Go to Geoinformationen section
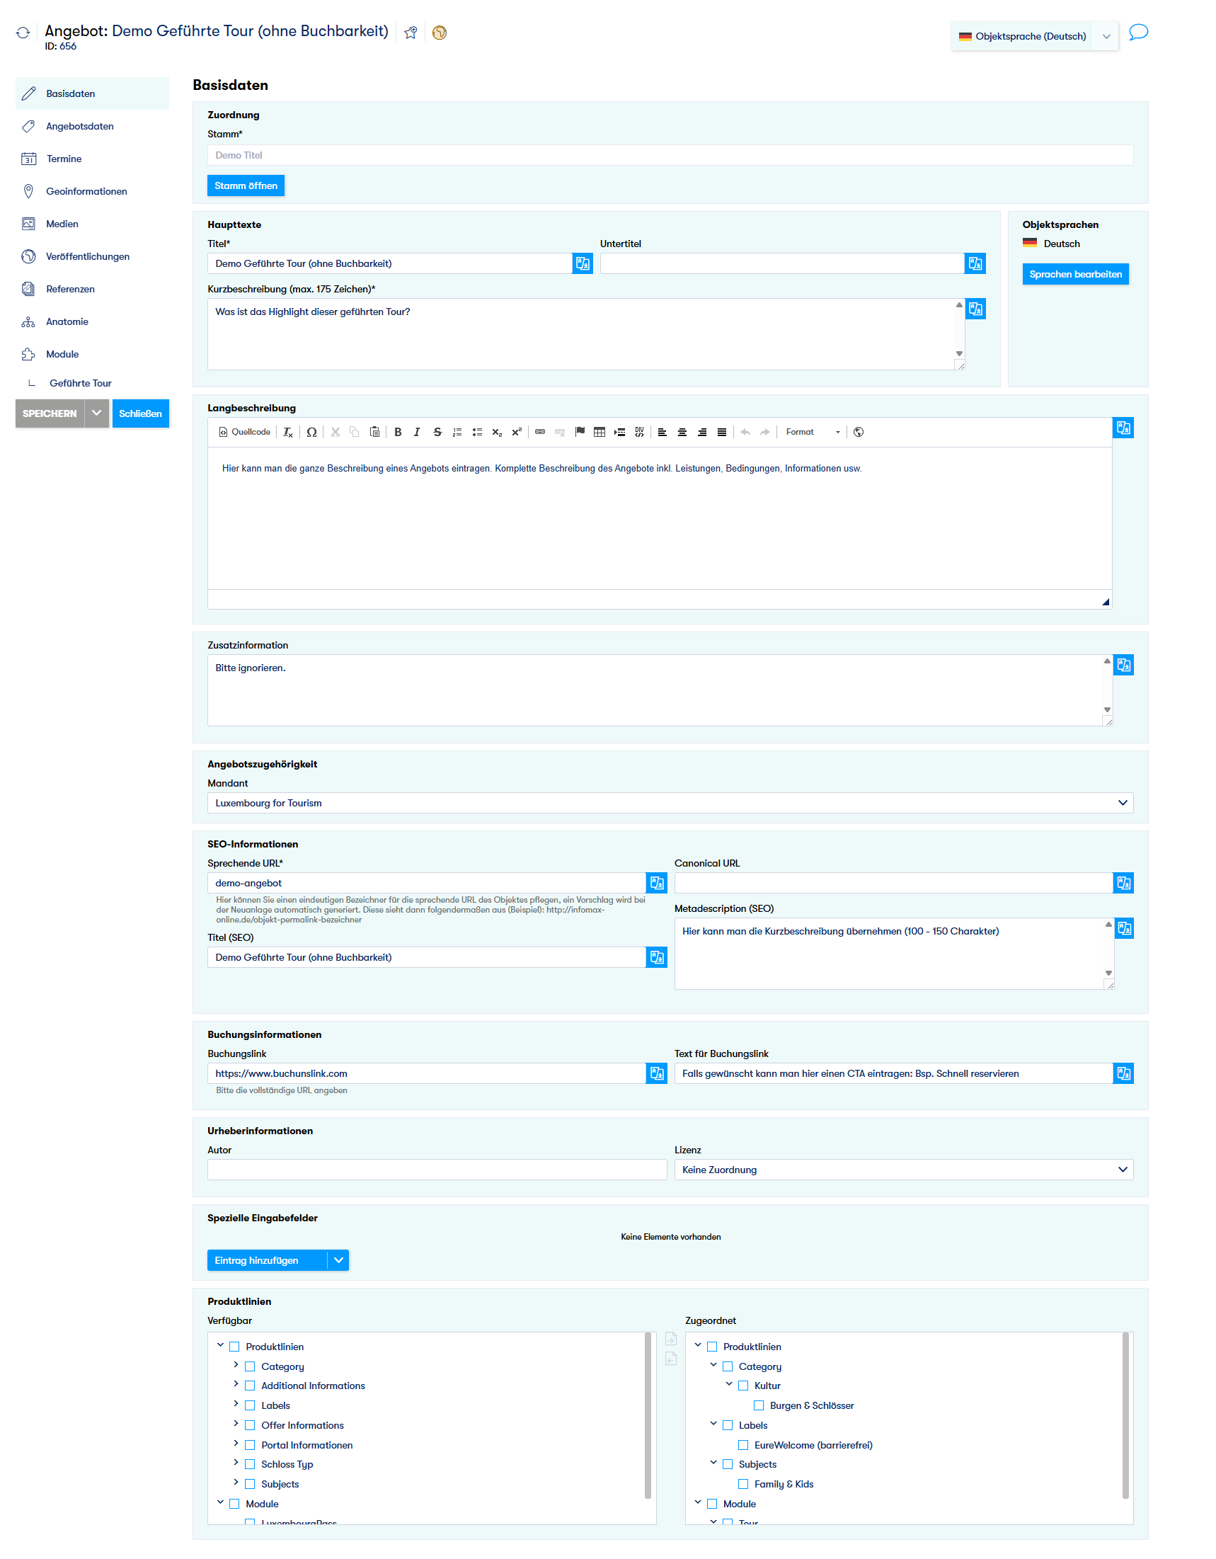1216x1559 pixels. click(93, 191)
